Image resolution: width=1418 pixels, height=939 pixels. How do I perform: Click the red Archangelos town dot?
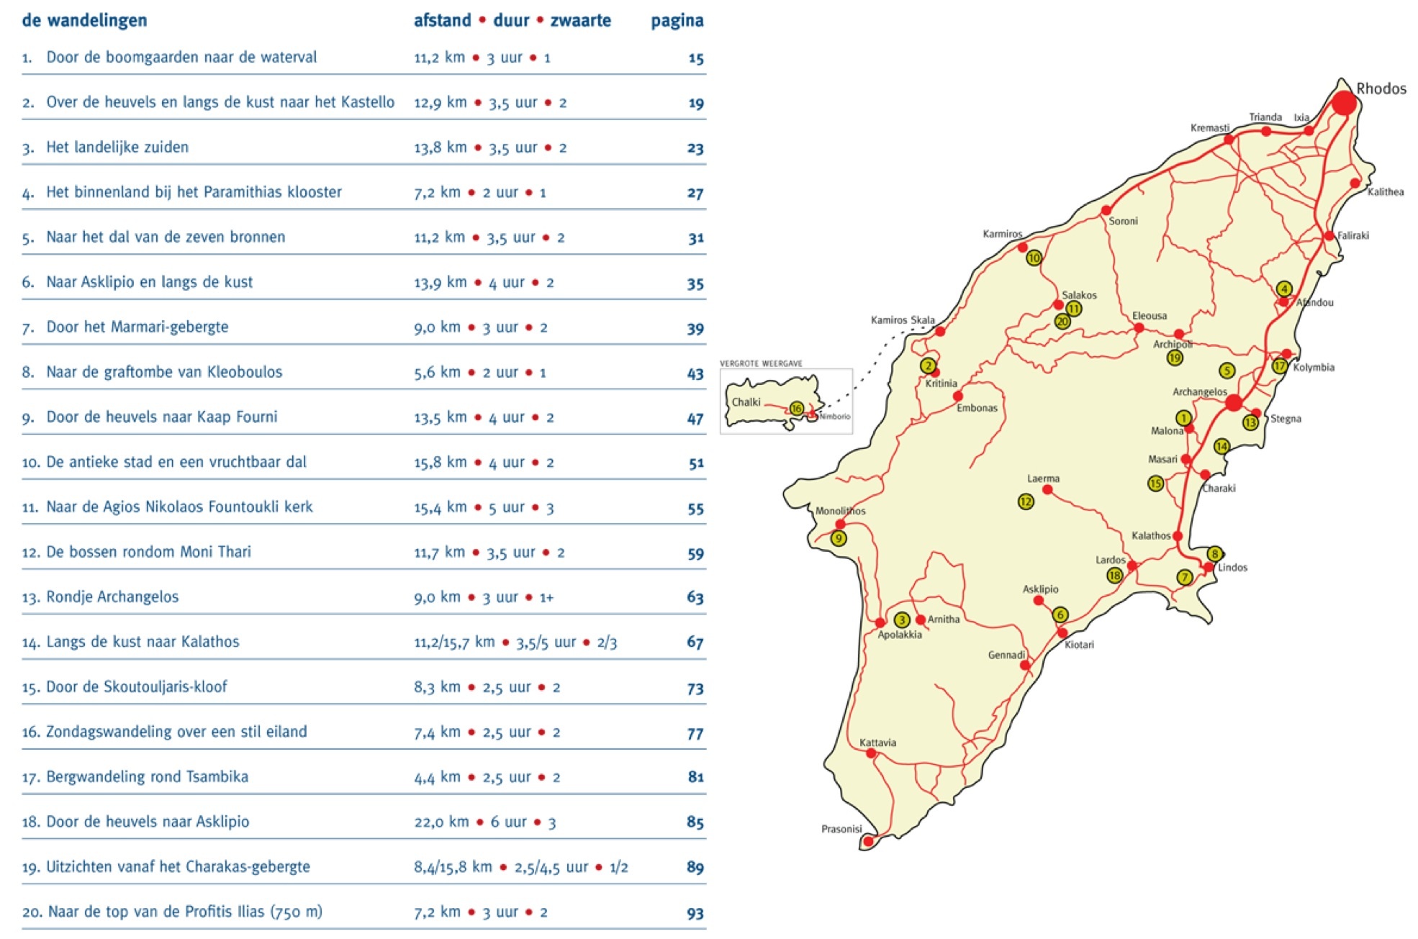pyautogui.click(x=1234, y=403)
